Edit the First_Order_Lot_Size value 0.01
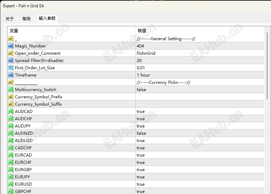Viewport: 271px width, 194px height. (200, 68)
